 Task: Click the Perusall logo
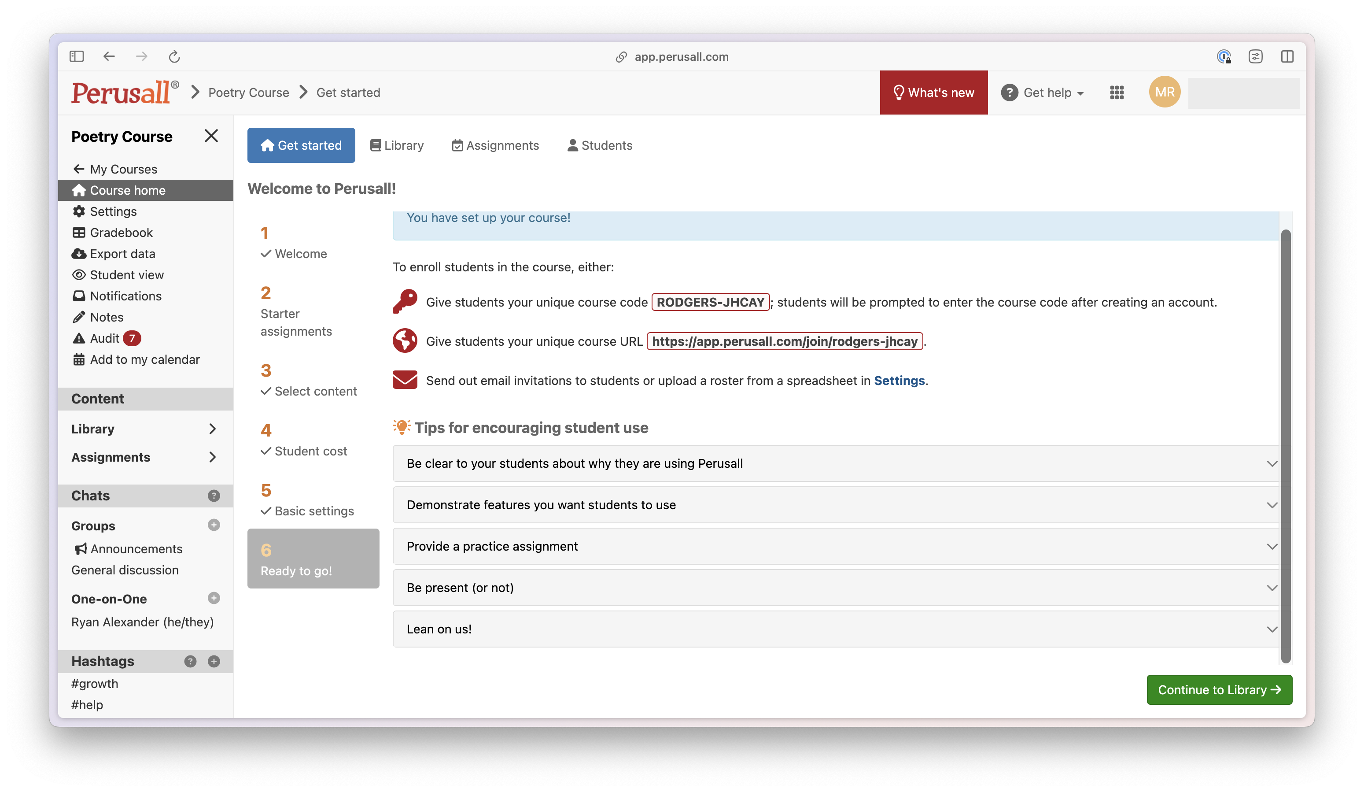pos(125,92)
